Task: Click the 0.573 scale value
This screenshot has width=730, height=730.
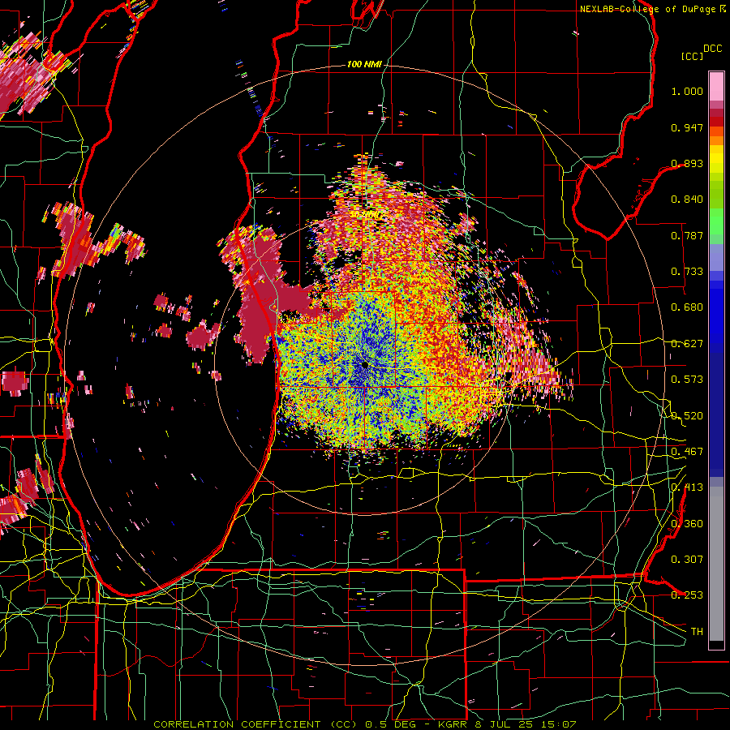Action: pos(687,380)
